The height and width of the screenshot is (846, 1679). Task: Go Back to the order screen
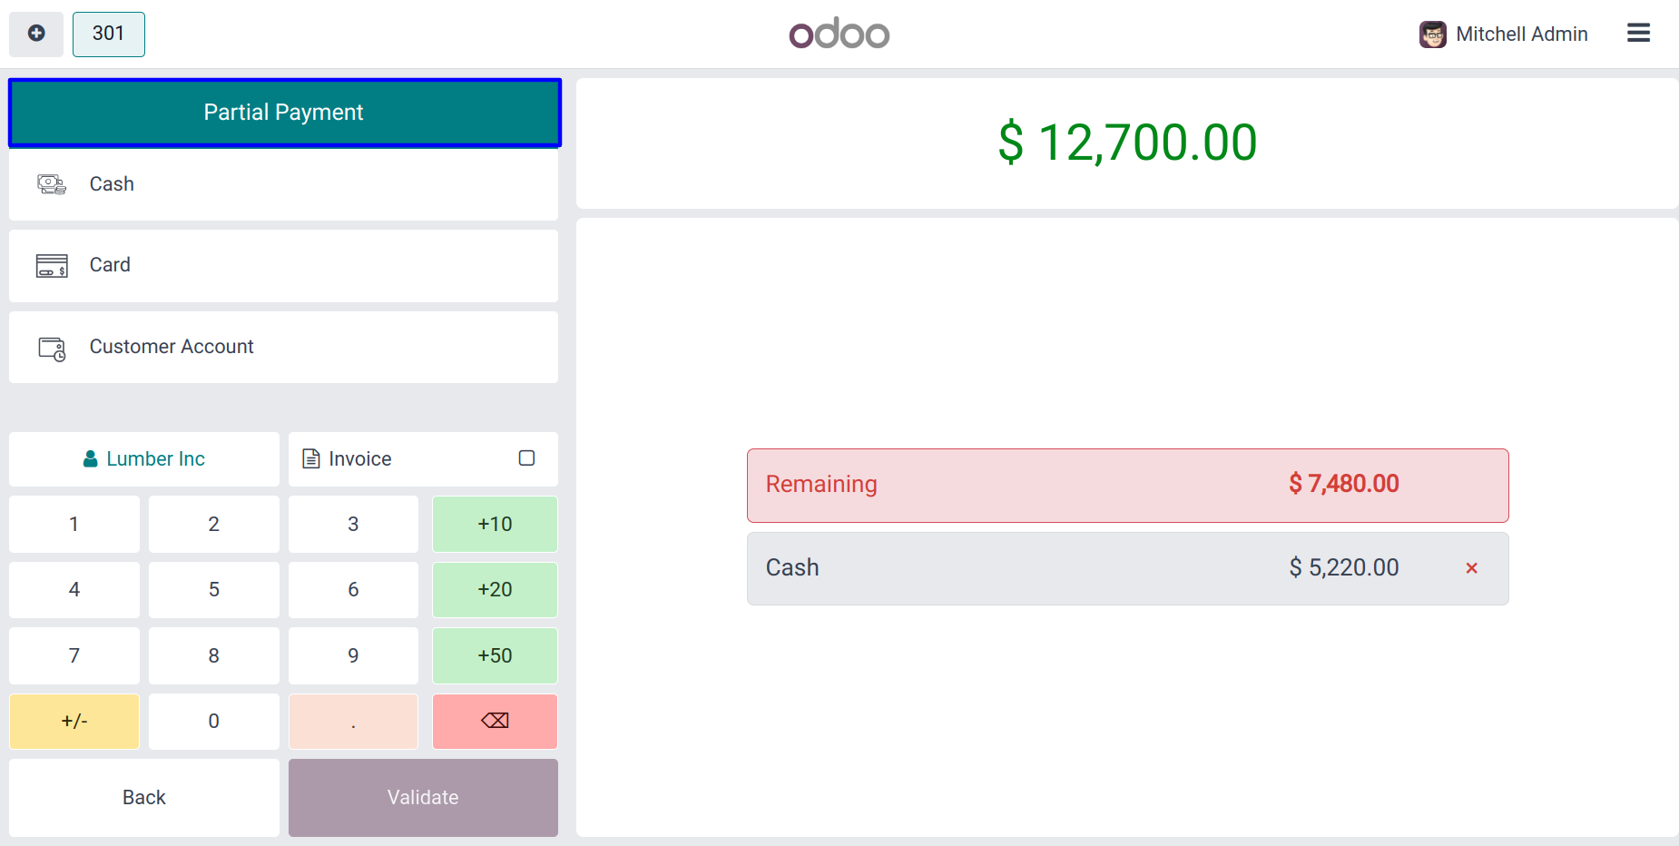(x=144, y=797)
